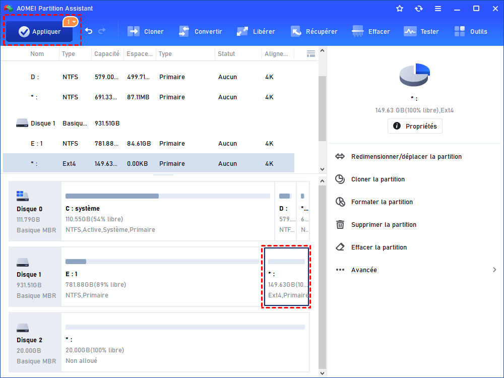Sort by the Espace column header
Image resolution: width=504 pixels, height=378 pixels.
point(140,54)
